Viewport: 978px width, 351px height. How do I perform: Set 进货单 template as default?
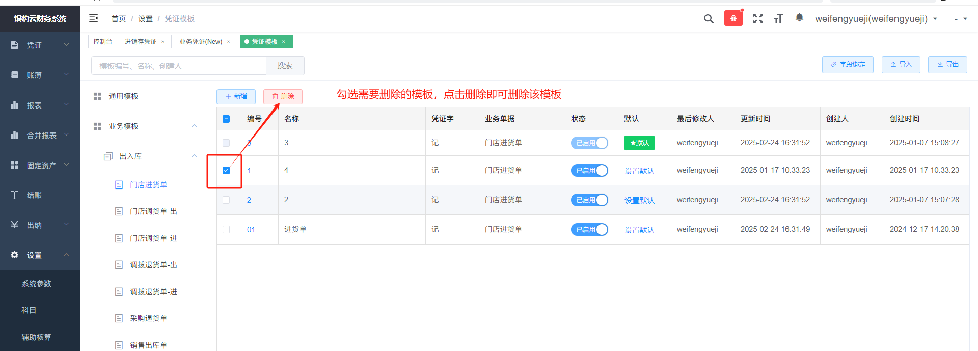tap(639, 230)
